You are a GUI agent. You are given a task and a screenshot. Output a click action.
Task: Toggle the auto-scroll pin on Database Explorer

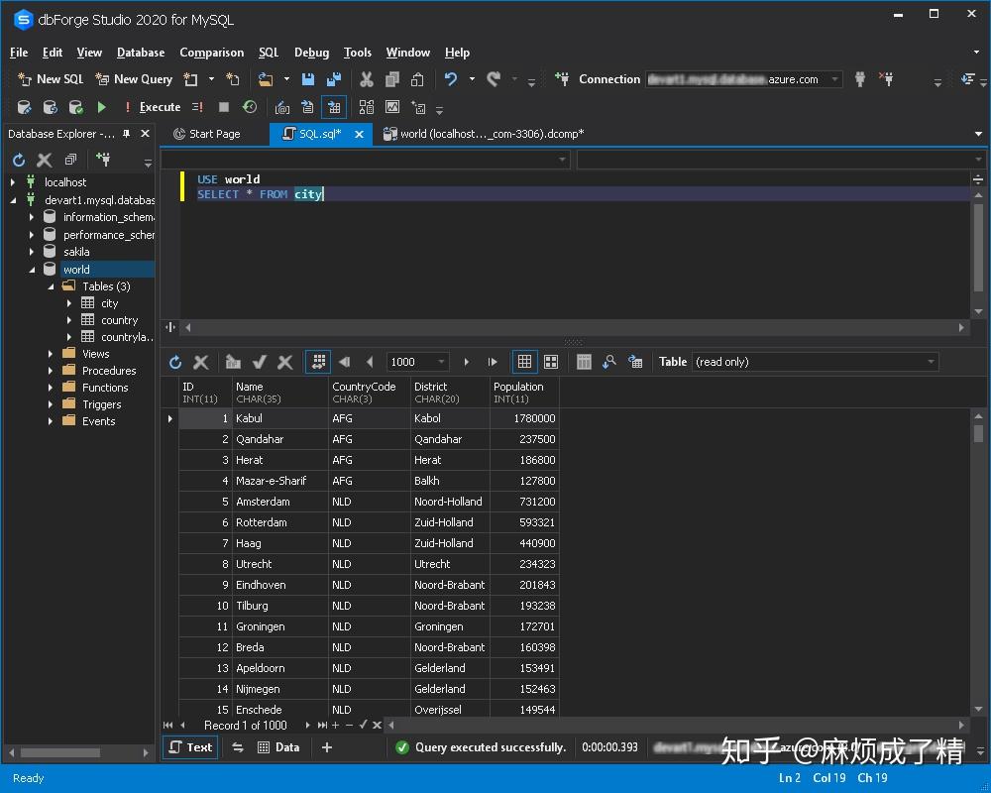[x=127, y=133]
